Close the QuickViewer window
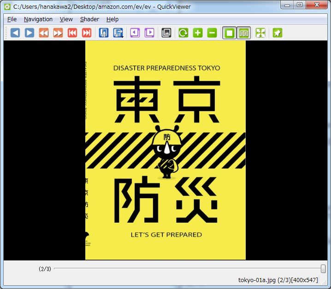The height and width of the screenshot is (289, 331). click(317, 5)
